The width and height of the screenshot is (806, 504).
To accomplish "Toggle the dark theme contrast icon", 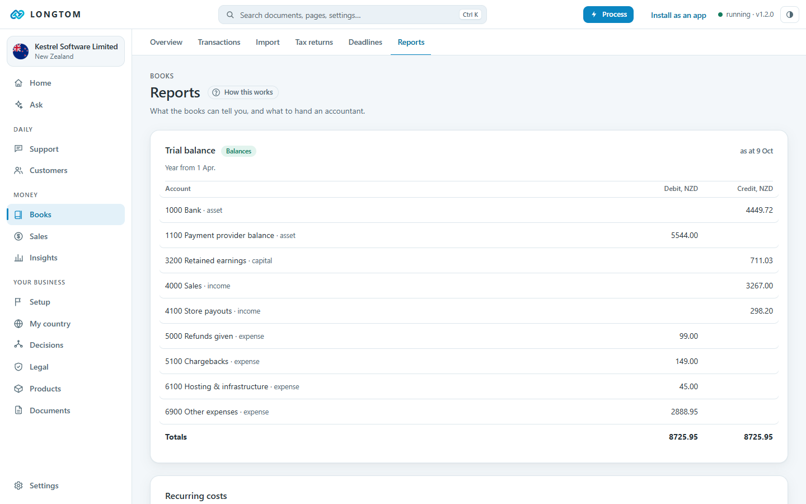I will [x=790, y=15].
